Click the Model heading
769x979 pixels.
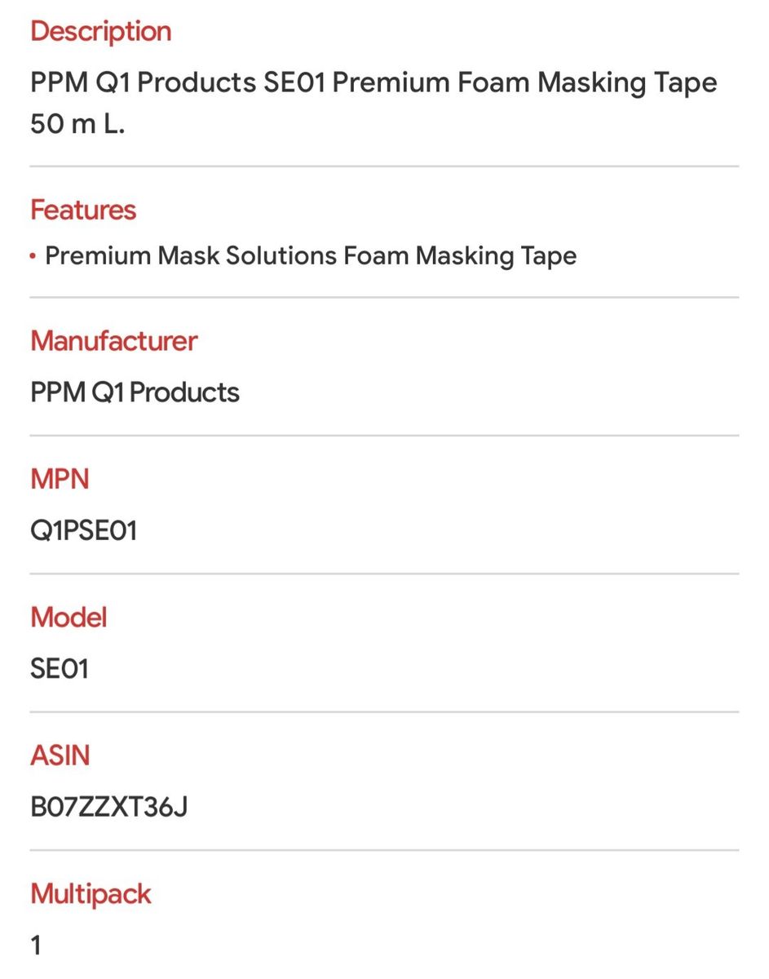[x=69, y=617]
